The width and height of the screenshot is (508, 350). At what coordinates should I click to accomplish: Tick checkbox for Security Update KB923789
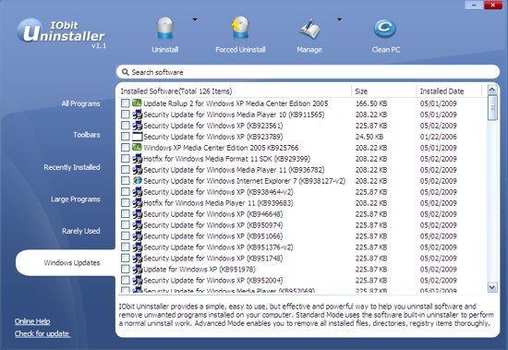pyautogui.click(x=125, y=137)
